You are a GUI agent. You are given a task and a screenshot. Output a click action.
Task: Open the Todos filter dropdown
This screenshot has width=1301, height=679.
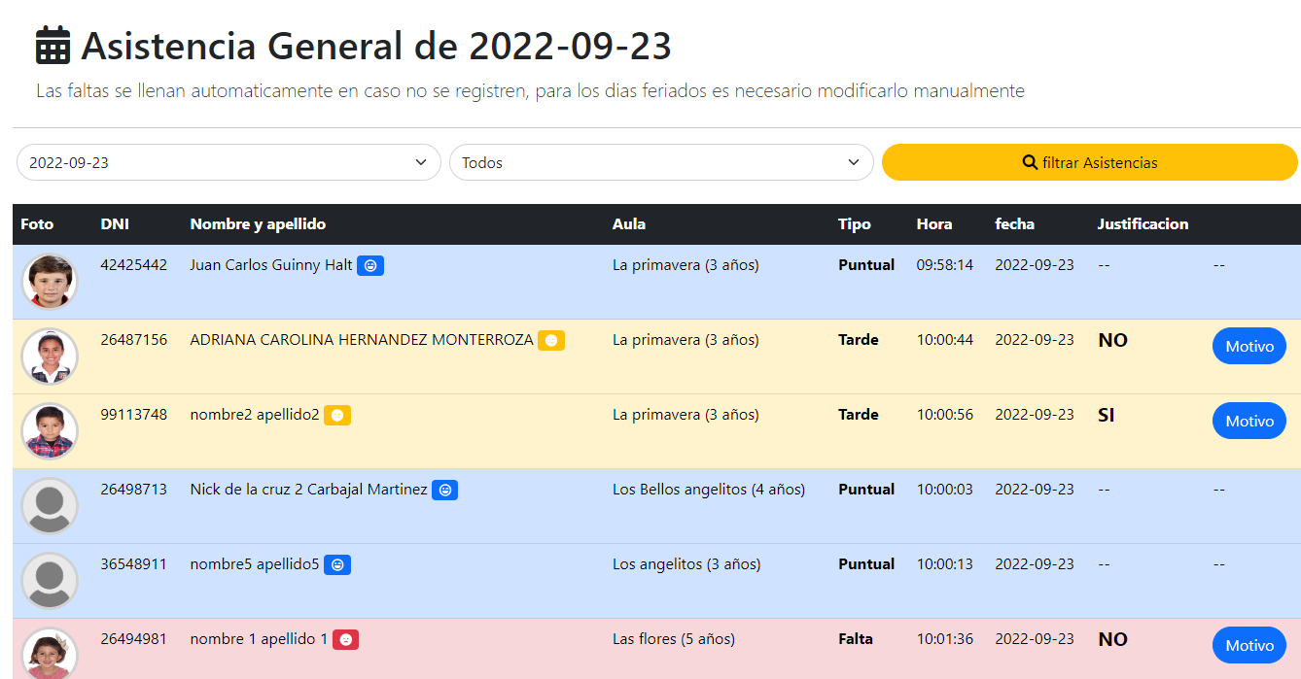661,162
